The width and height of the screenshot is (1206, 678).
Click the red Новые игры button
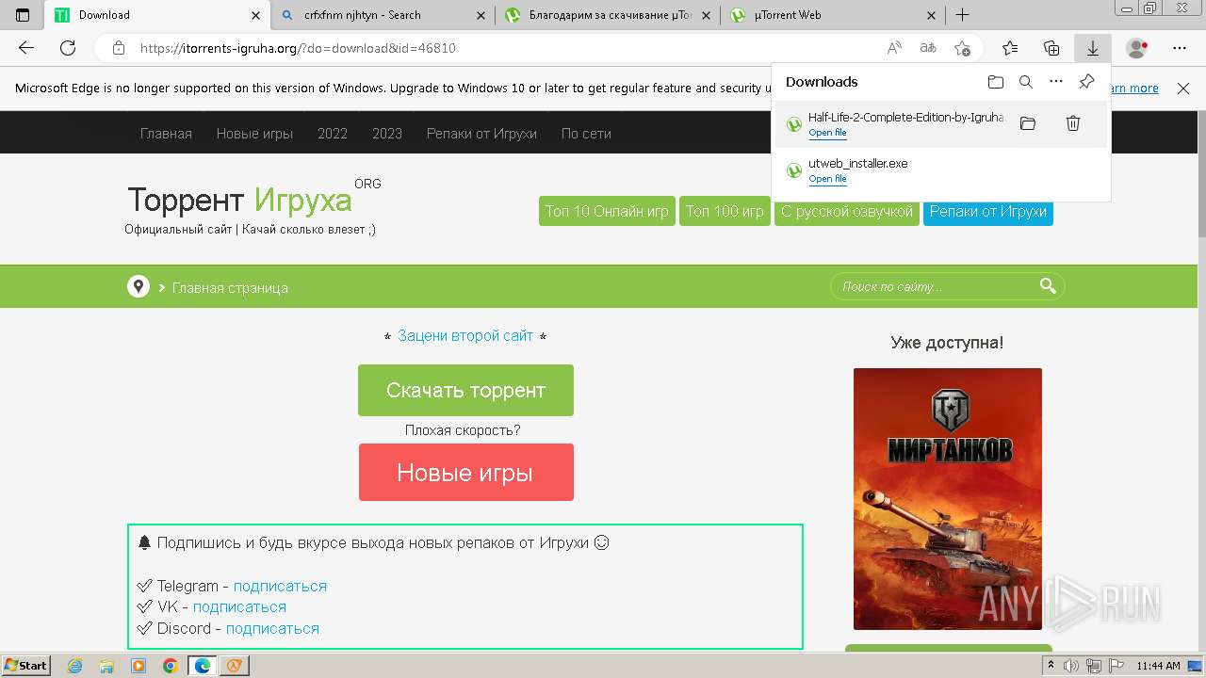pos(465,472)
